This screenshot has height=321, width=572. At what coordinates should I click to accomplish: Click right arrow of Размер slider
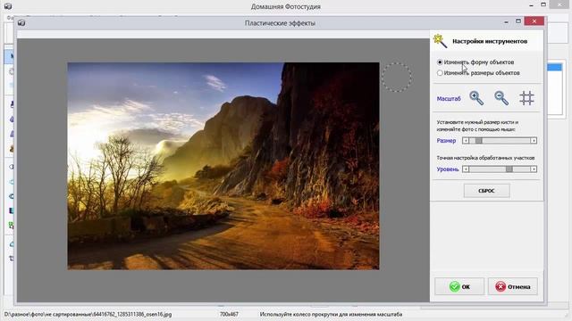[x=534, y=141]
